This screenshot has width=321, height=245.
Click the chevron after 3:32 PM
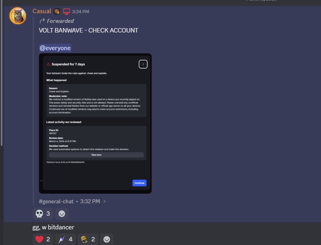click(x=104, y=201)
